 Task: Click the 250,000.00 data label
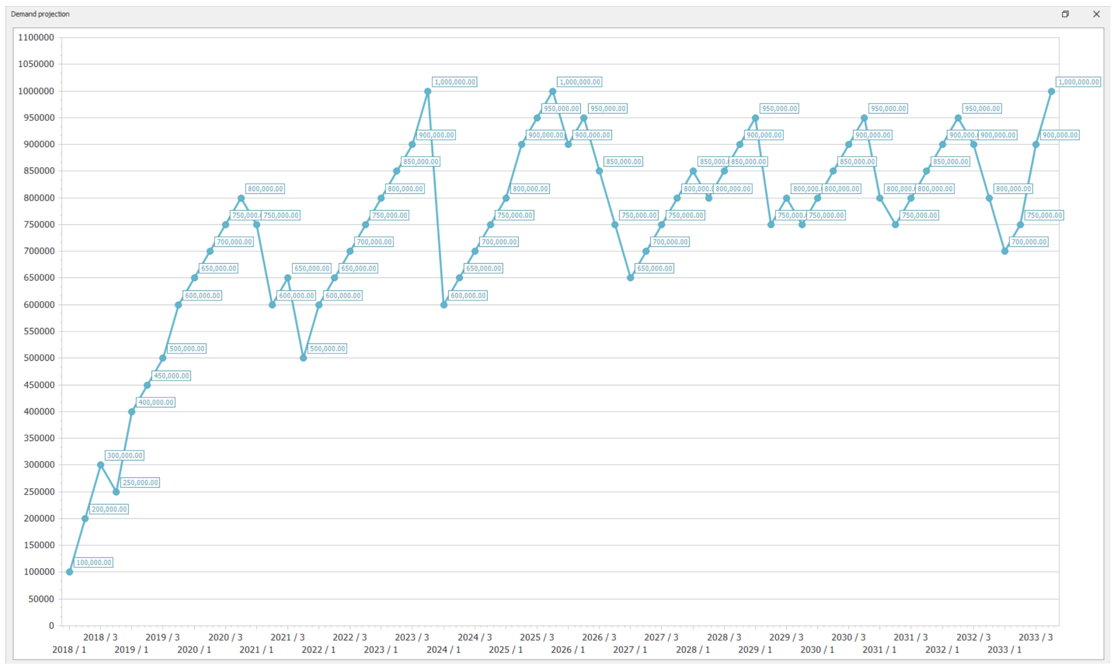click(x=140, y=483)
